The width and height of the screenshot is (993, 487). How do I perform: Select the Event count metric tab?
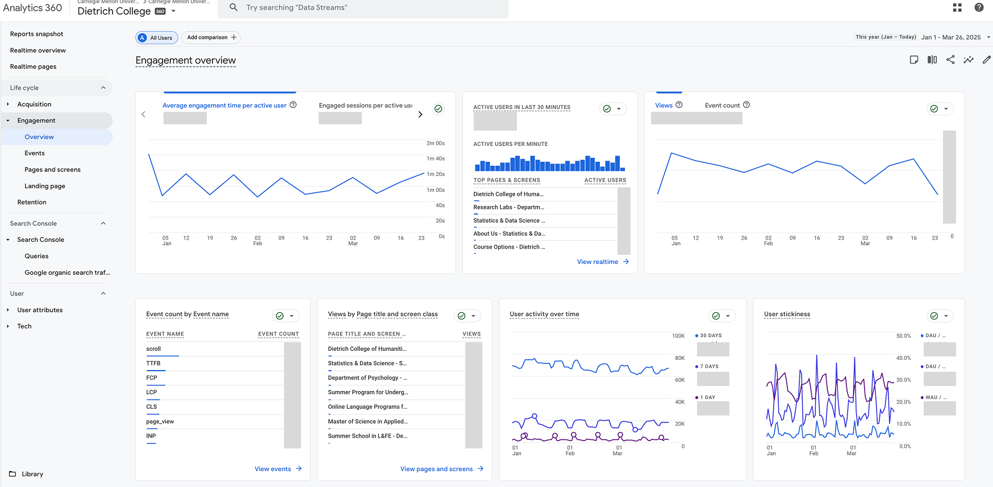723,106
